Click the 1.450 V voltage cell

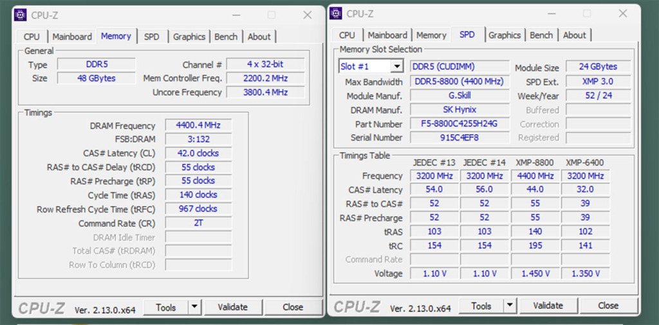tap(535, 274)
